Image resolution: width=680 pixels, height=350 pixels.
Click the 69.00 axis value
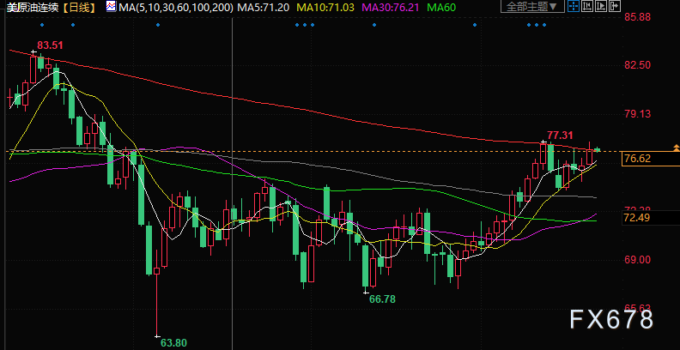click(637, 259)
